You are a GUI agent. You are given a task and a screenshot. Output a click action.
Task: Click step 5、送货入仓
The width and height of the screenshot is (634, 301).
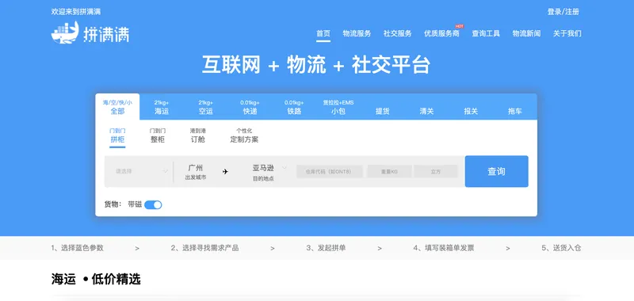click(x=561, y=248)
